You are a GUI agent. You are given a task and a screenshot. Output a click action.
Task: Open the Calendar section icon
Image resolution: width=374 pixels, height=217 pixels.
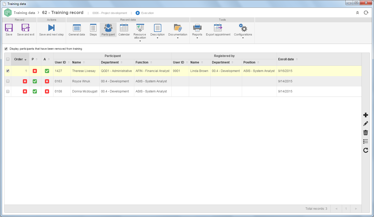coord(124,28)
